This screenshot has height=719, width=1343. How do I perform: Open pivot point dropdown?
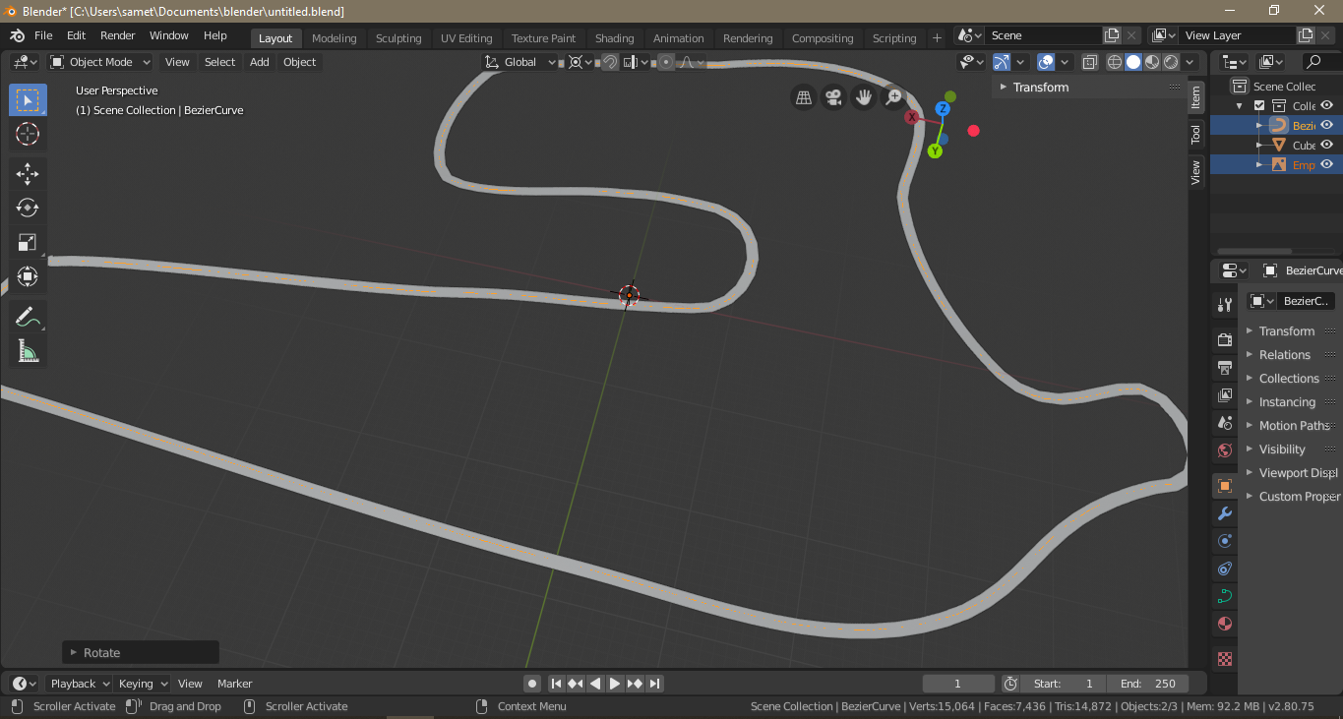tap(580, 62)
